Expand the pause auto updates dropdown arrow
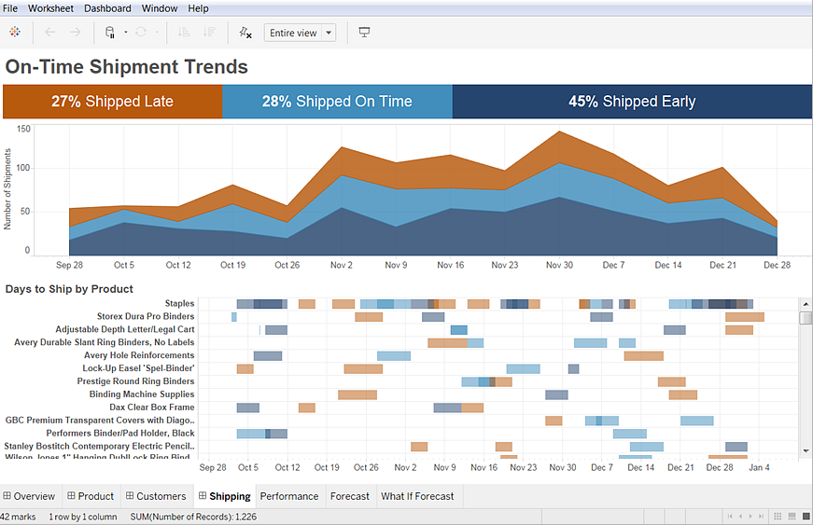 125,33
